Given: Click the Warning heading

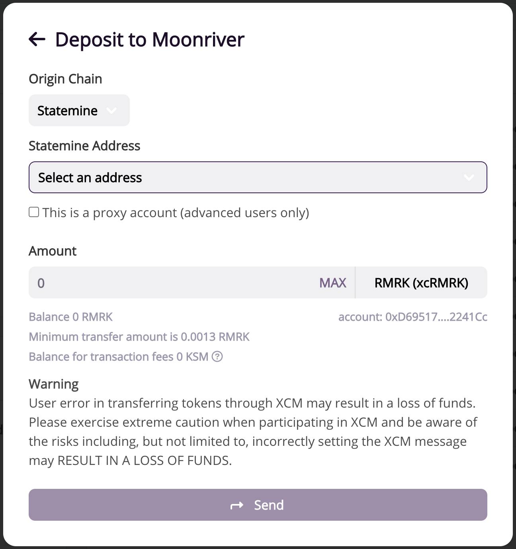Looking at the screenshot, I should [54, 384].
